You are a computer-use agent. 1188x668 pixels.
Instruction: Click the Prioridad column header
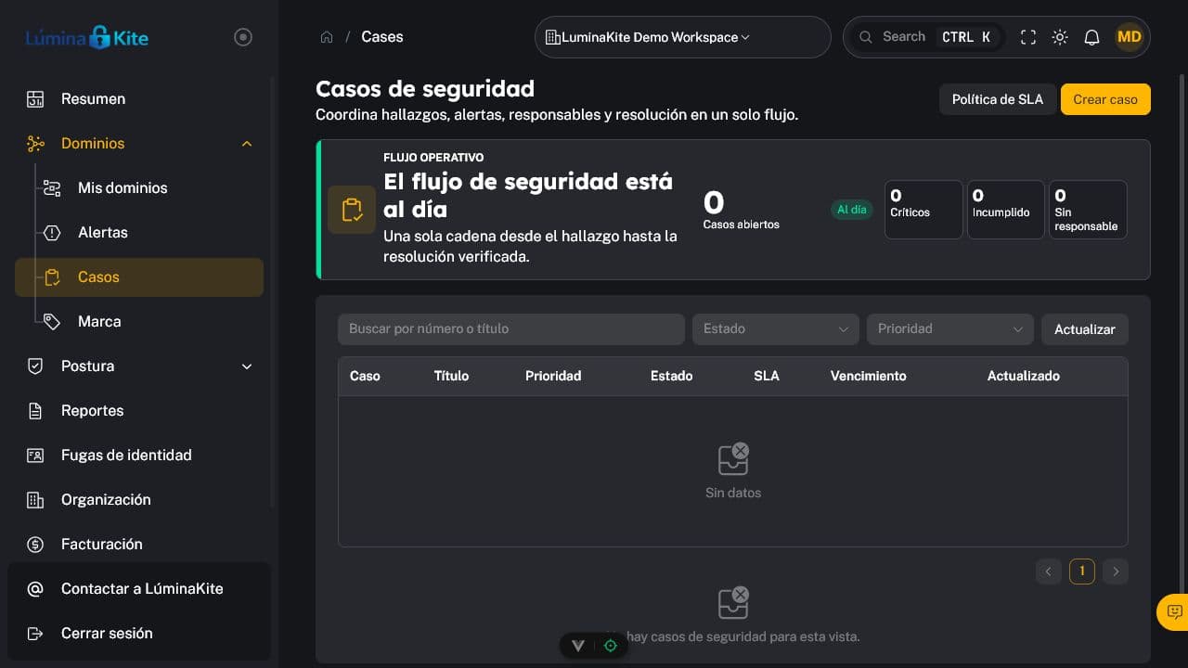pyautogui.click(x=553, y=376)
